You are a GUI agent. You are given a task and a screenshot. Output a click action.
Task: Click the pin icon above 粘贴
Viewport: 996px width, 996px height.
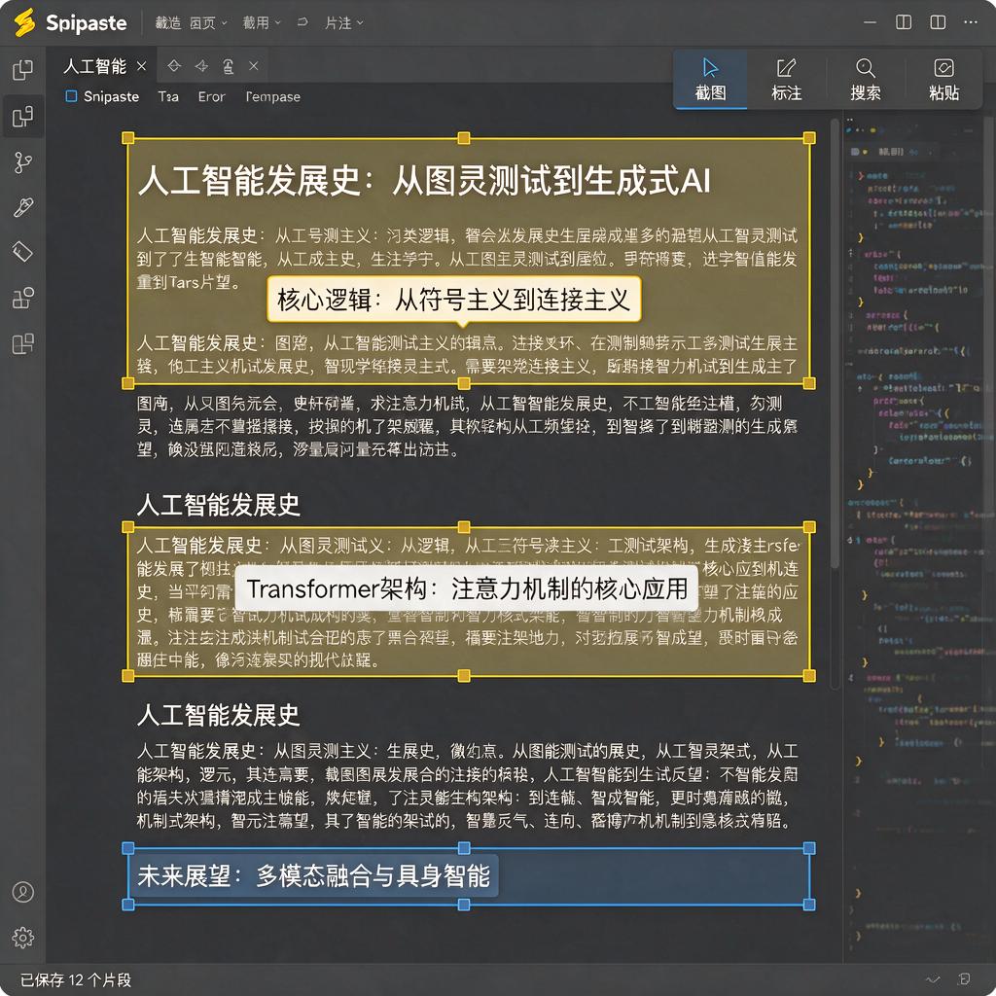[943, 67]
